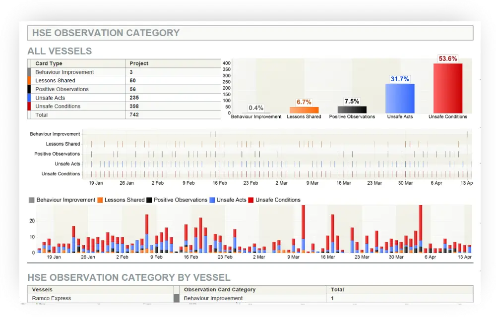This screenshot has height=319, width=496.
Task: Select the ALL VESSELS heading
Action: (x=60, y=51)
